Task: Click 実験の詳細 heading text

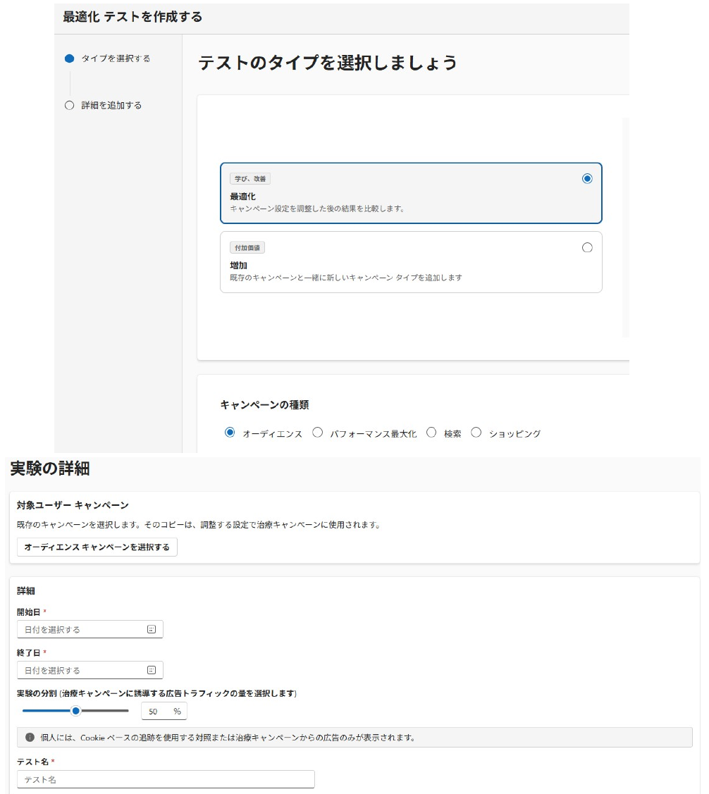Action: pyautogui.click(x=50, y=469)
